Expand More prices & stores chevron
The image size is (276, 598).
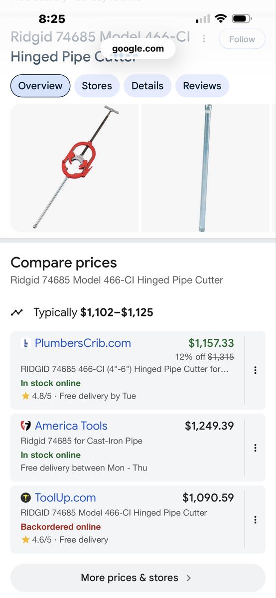tap(188, 578)
